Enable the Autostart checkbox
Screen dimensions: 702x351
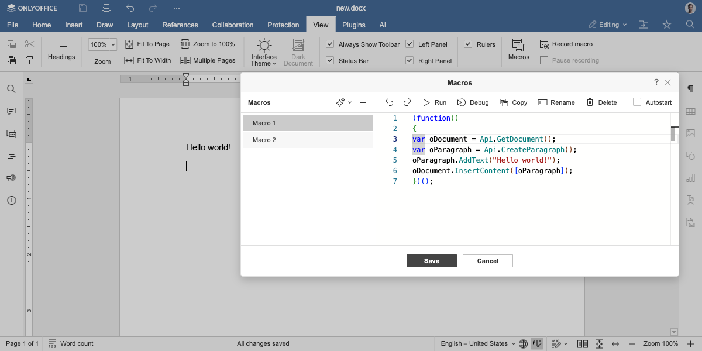coord(637,102)
